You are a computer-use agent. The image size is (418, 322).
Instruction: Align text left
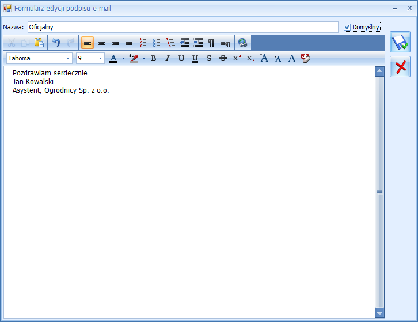point(88,43)
